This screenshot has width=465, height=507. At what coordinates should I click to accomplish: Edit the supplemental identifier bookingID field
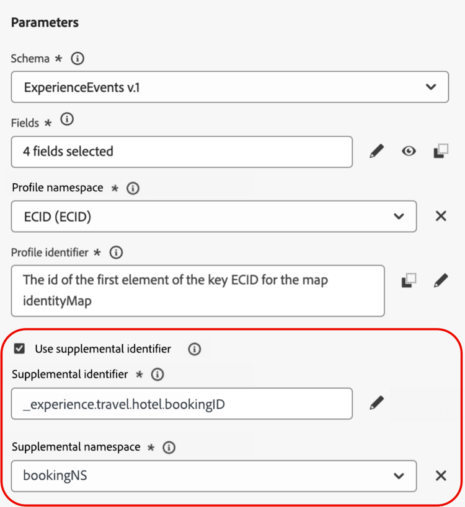tap(376, 404)
